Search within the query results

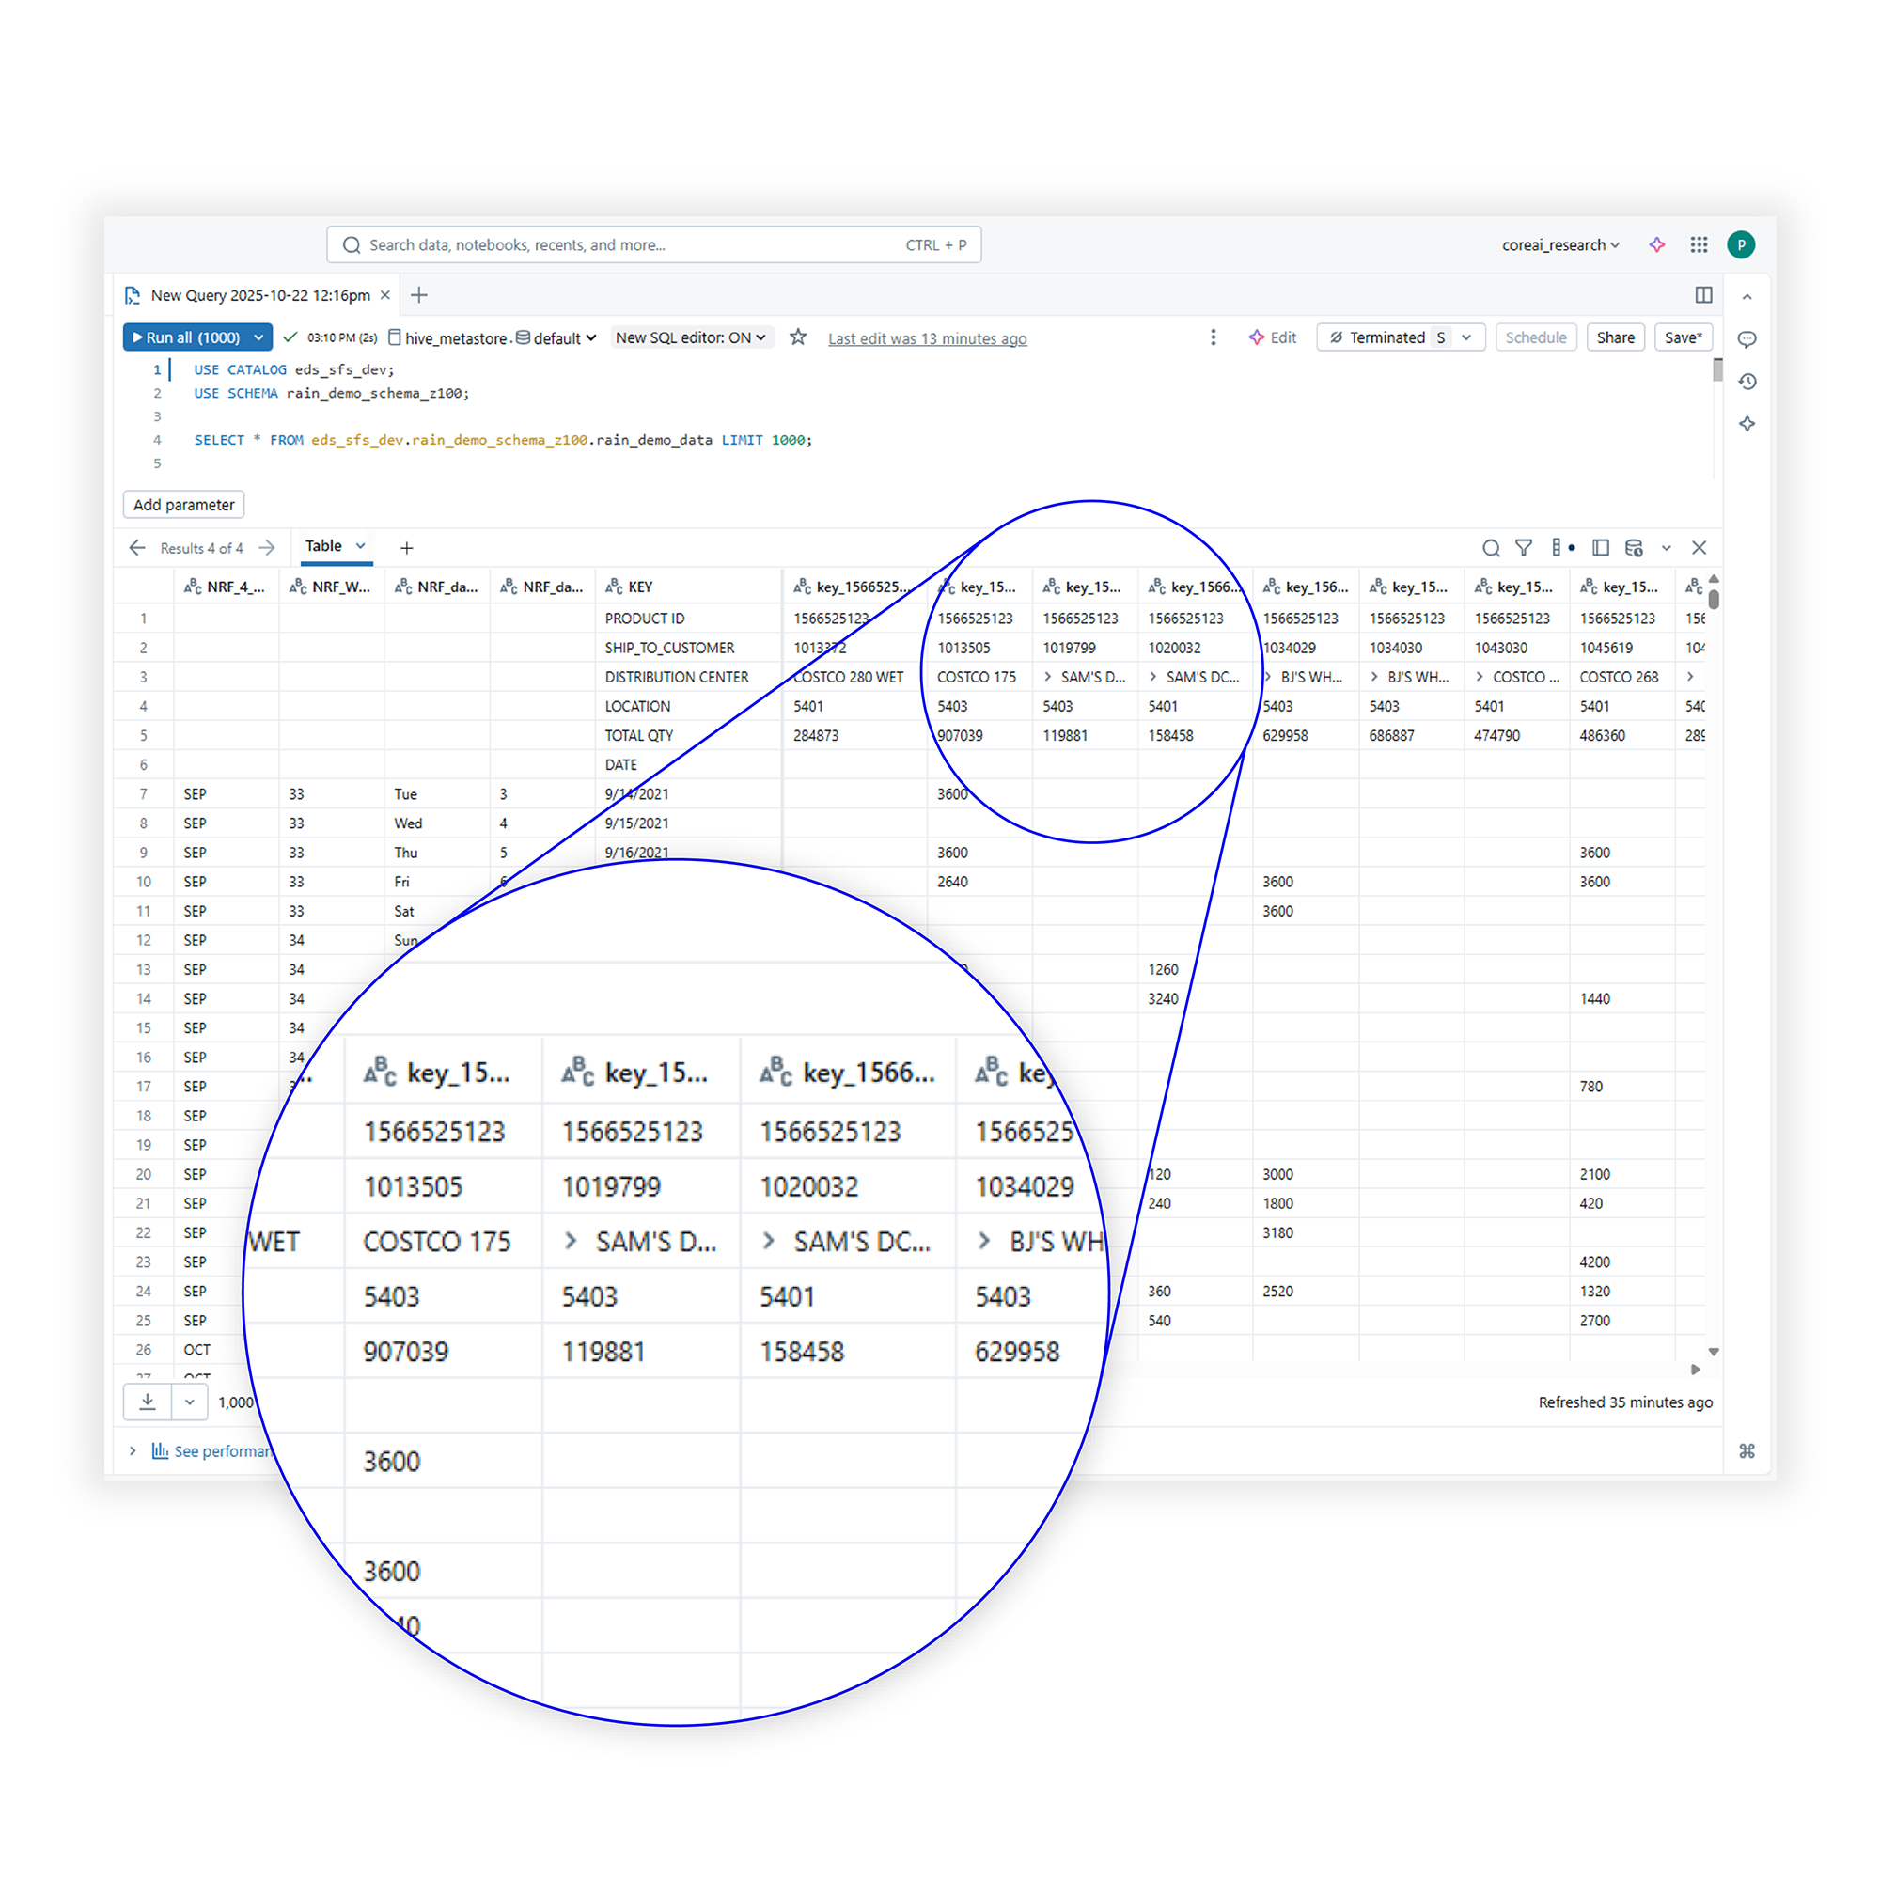tap(1493, 547)
